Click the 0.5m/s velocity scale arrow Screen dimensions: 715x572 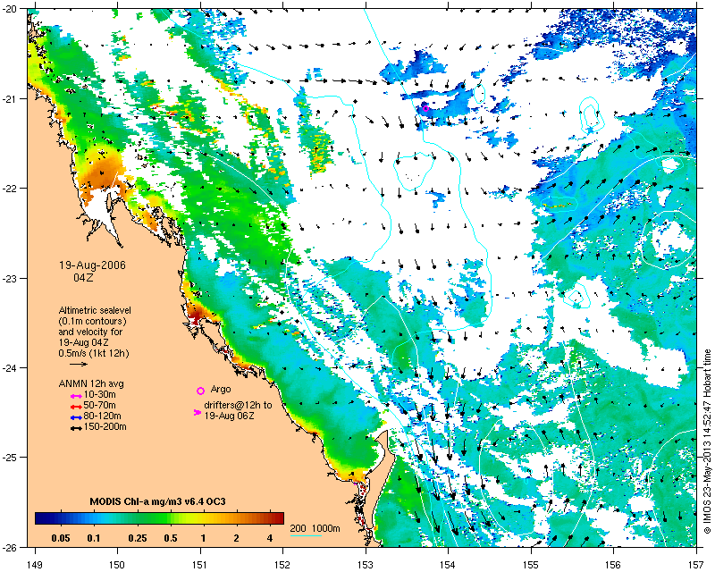point(79,364)
